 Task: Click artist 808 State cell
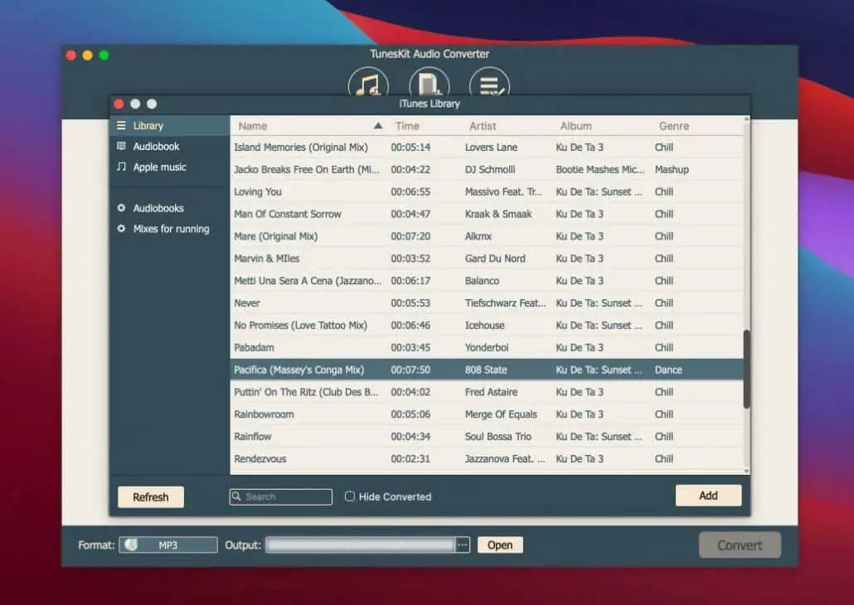486,370
